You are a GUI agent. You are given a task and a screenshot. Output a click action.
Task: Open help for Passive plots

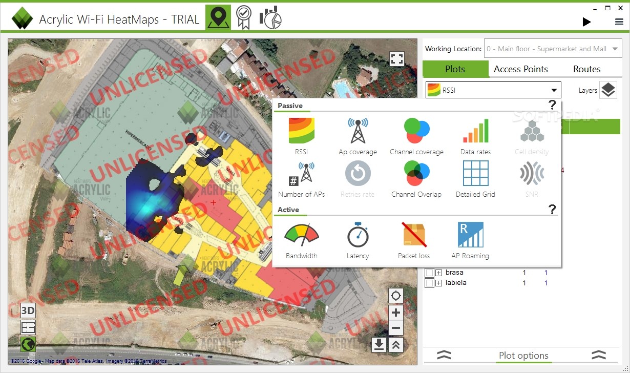click(x=552, y=106)
